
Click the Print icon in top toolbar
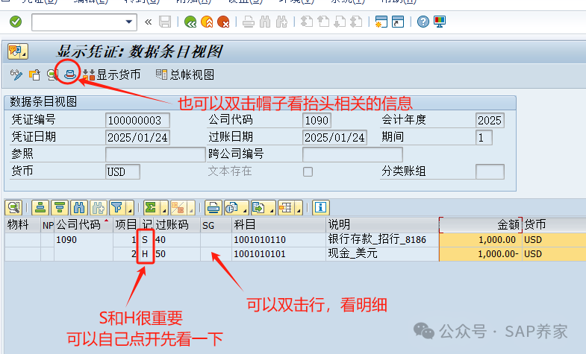tap(248, 22)
